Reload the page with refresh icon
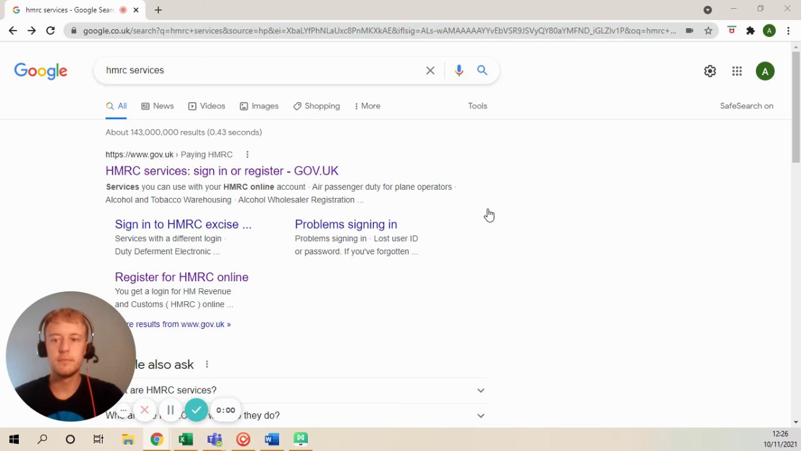The image size is (801, 451). (x=50, y=30)
